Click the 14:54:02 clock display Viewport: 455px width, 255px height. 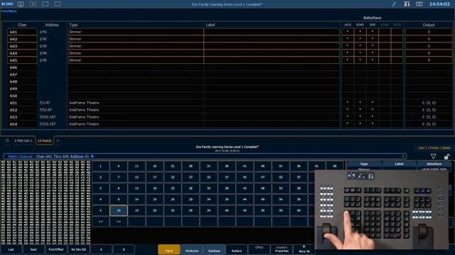coord(439,4)
